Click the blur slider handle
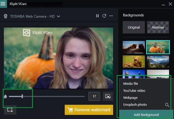Screen dimensions: 174x119 [22, 96]
